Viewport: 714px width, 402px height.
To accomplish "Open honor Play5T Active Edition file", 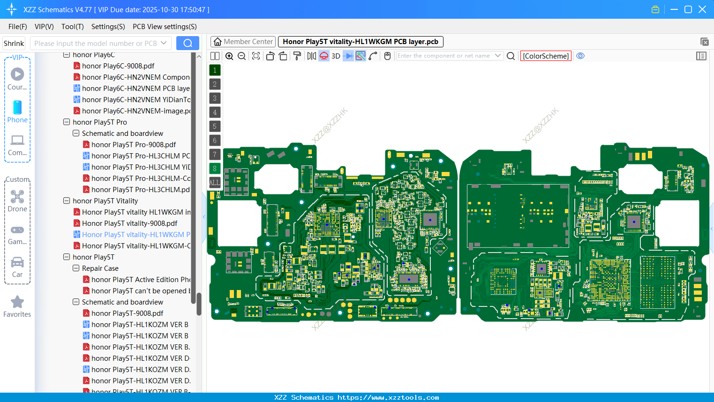I will coord(137,280).
